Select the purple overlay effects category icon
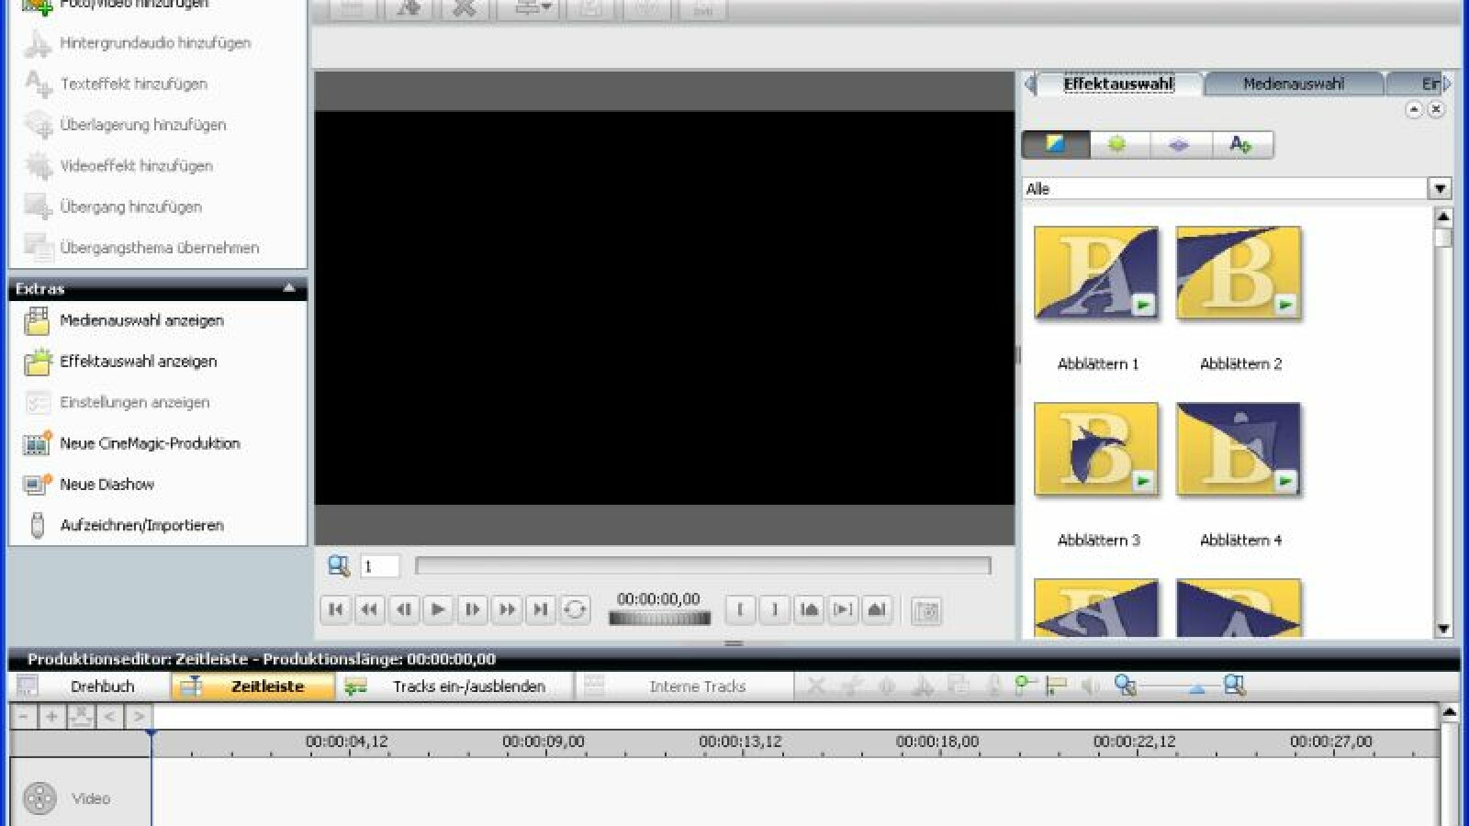This screenshot has height=826, width=1469. (1178, 144)
